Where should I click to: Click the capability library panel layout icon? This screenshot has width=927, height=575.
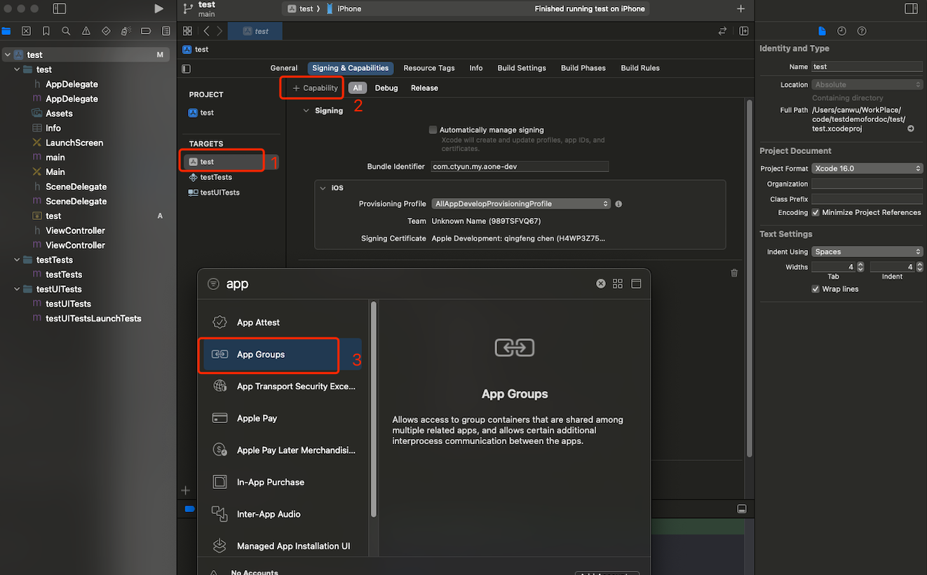pyautogui.click(x=636, y=284)
